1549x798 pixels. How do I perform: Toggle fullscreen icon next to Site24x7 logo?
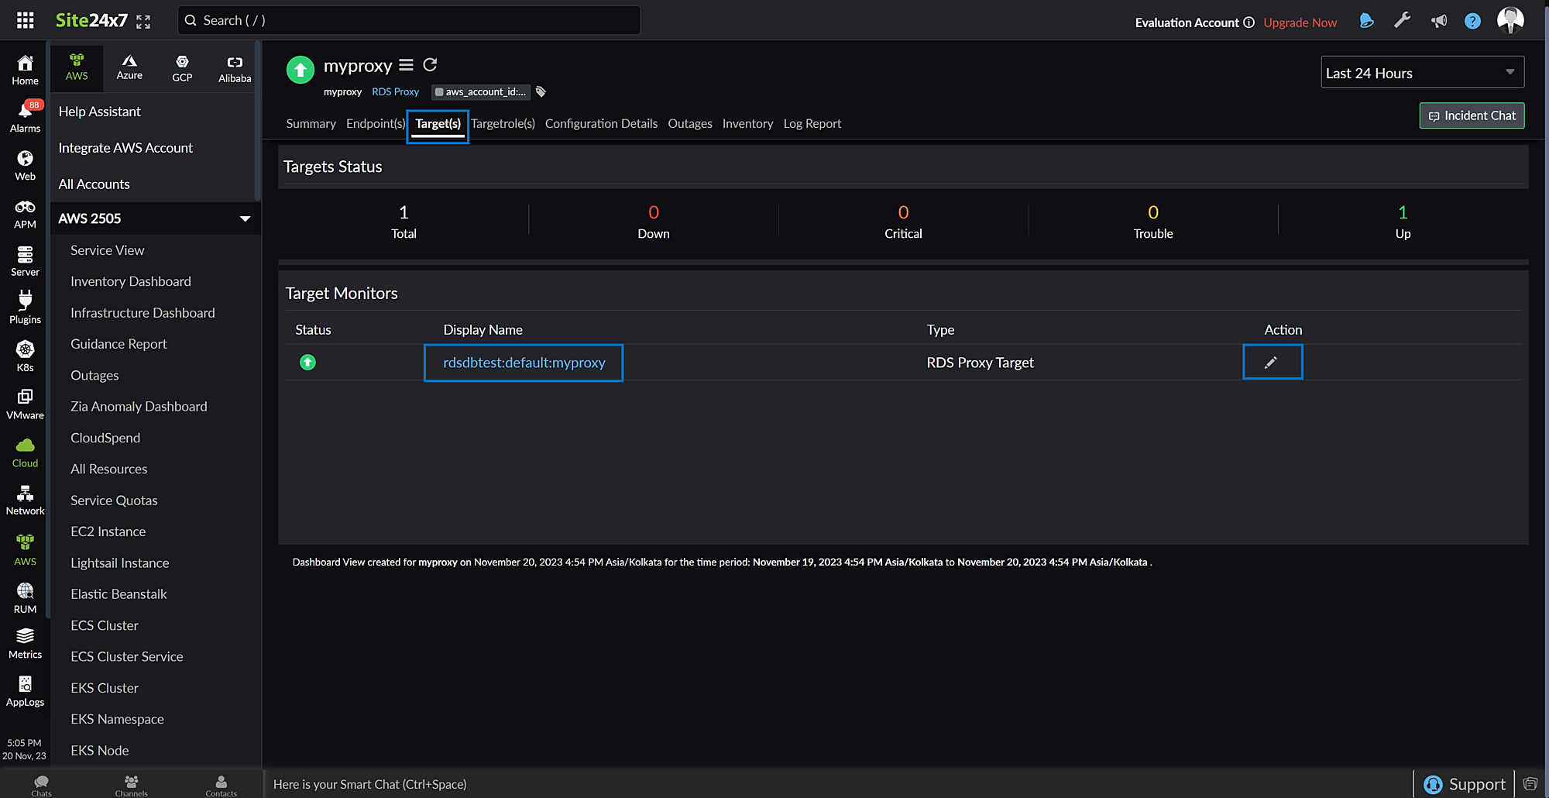[x=143, y=22]
